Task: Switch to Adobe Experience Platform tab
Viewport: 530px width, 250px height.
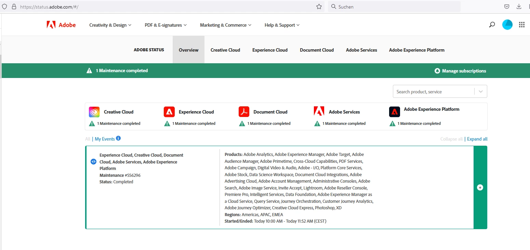Action: pyautogui.click(x=416, y=50)
